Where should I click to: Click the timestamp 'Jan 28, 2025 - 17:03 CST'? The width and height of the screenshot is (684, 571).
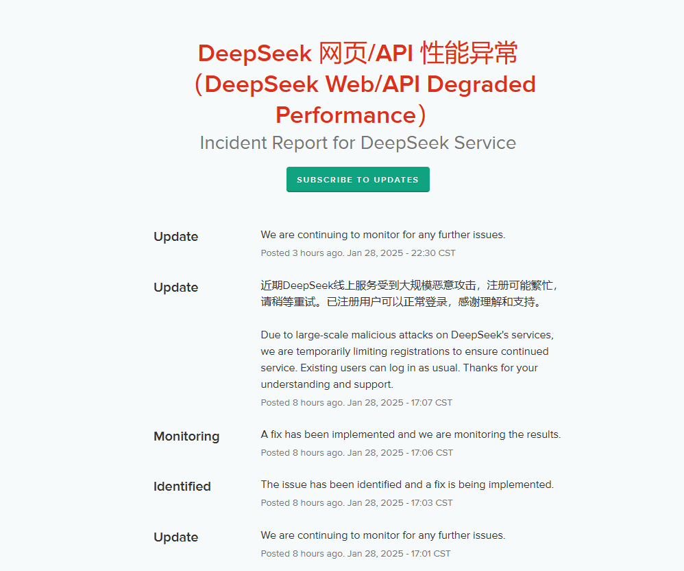[400, 503]
